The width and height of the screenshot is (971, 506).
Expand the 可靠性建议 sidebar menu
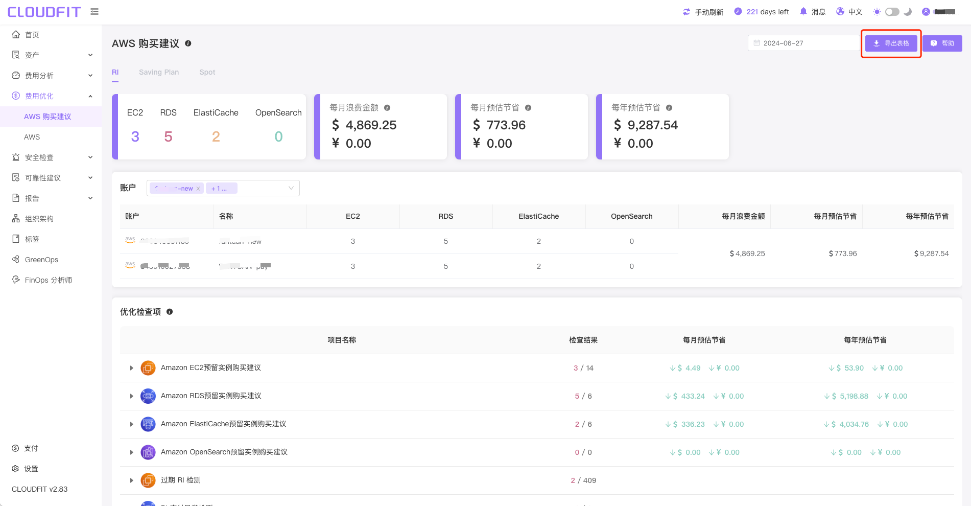(51, 178)
